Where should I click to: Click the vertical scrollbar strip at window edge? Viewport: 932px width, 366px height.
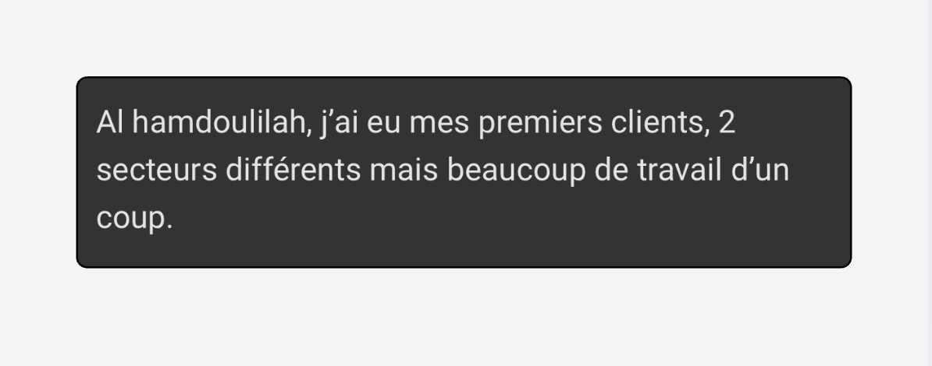929,183
